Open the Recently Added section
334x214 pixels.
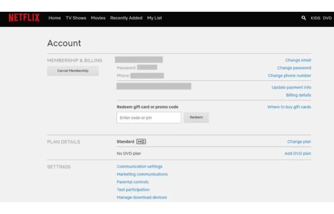(x=126, y=18)
